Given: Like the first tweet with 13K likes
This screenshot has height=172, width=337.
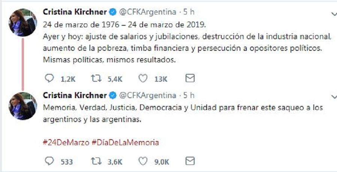Looking at the screenshot, I should coord(142,79).
